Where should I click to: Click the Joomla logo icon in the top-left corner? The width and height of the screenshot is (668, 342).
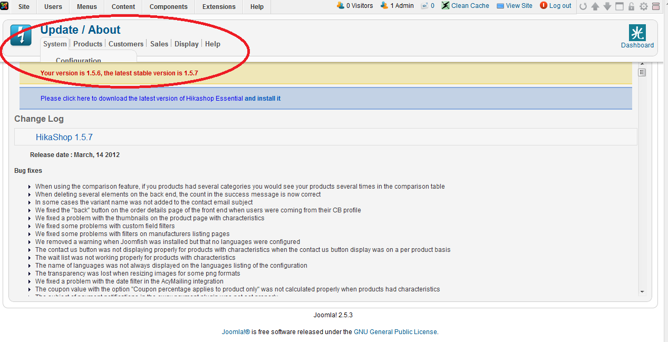click(4, 5)
